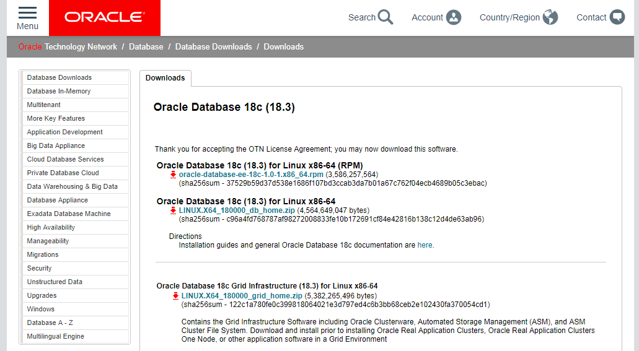Open Upgrades sidebar item

coord(75,296)
